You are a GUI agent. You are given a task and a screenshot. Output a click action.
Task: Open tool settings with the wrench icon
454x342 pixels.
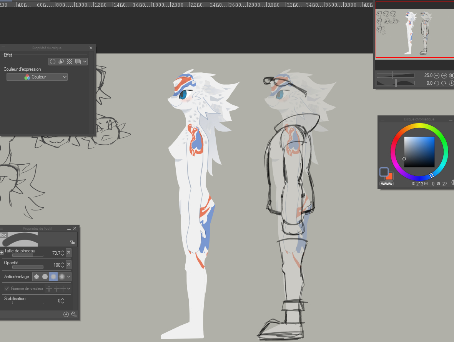click(74, 314)
